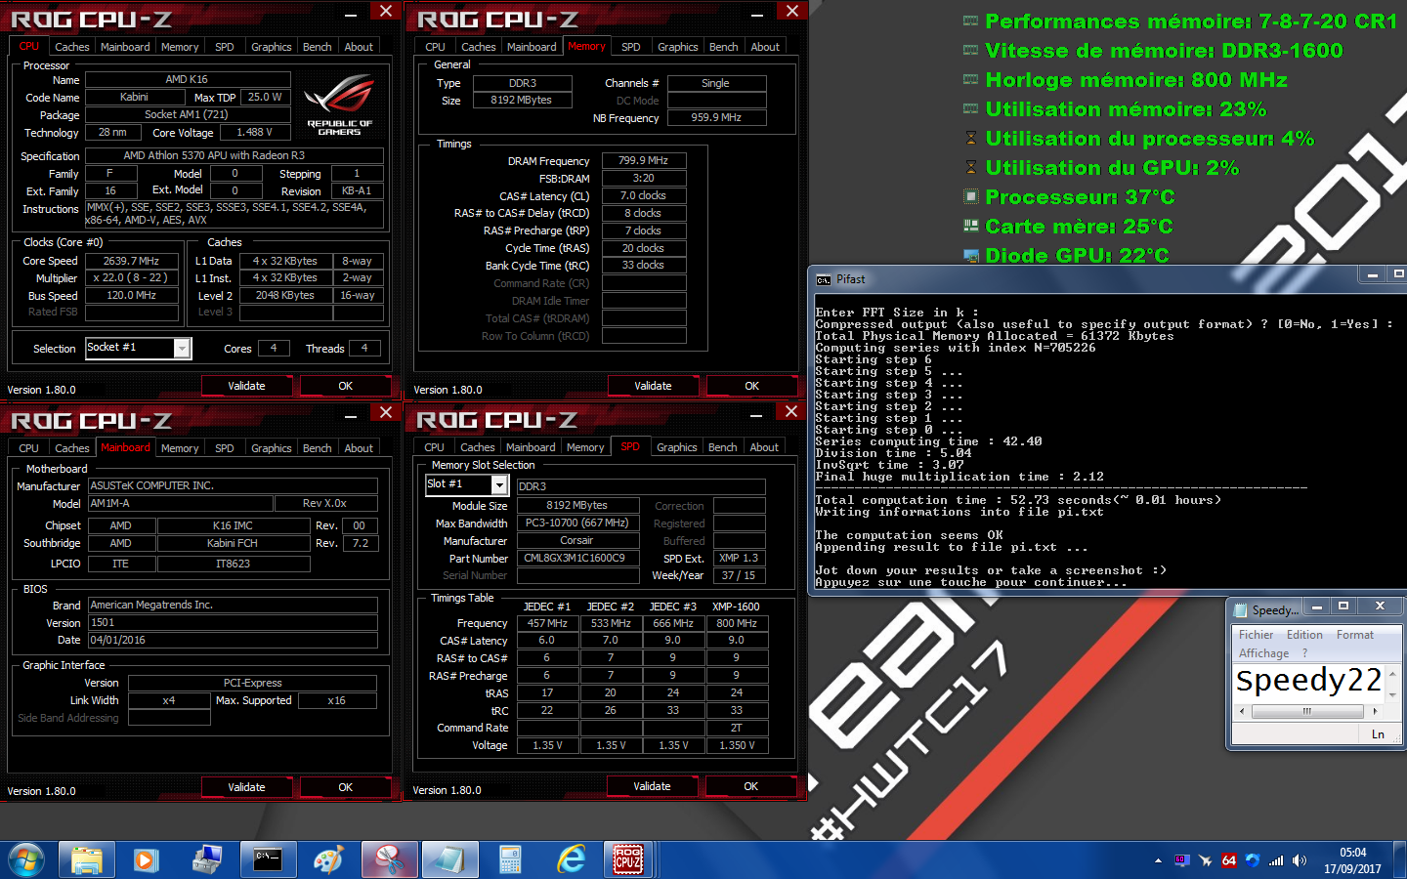Select SPD tab in Memory window
The height and width of the screenshot is (879, 1407).
[x=631, y=47]
